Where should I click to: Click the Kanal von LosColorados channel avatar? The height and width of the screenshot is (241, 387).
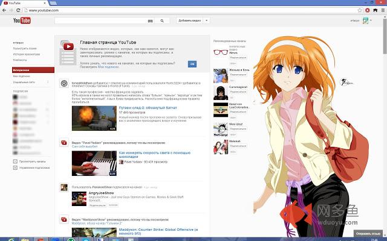pos(221,110)
